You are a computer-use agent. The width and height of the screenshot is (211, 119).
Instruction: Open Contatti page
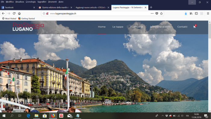pos(182,27)
